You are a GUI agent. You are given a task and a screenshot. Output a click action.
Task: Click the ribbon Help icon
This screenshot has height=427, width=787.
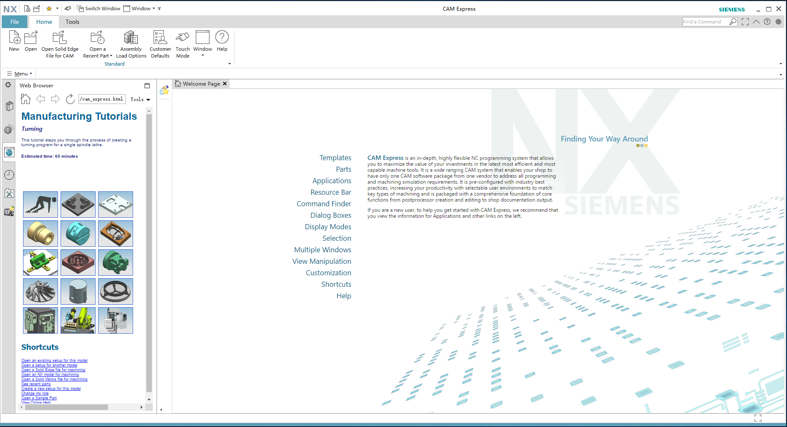[222, 41]
